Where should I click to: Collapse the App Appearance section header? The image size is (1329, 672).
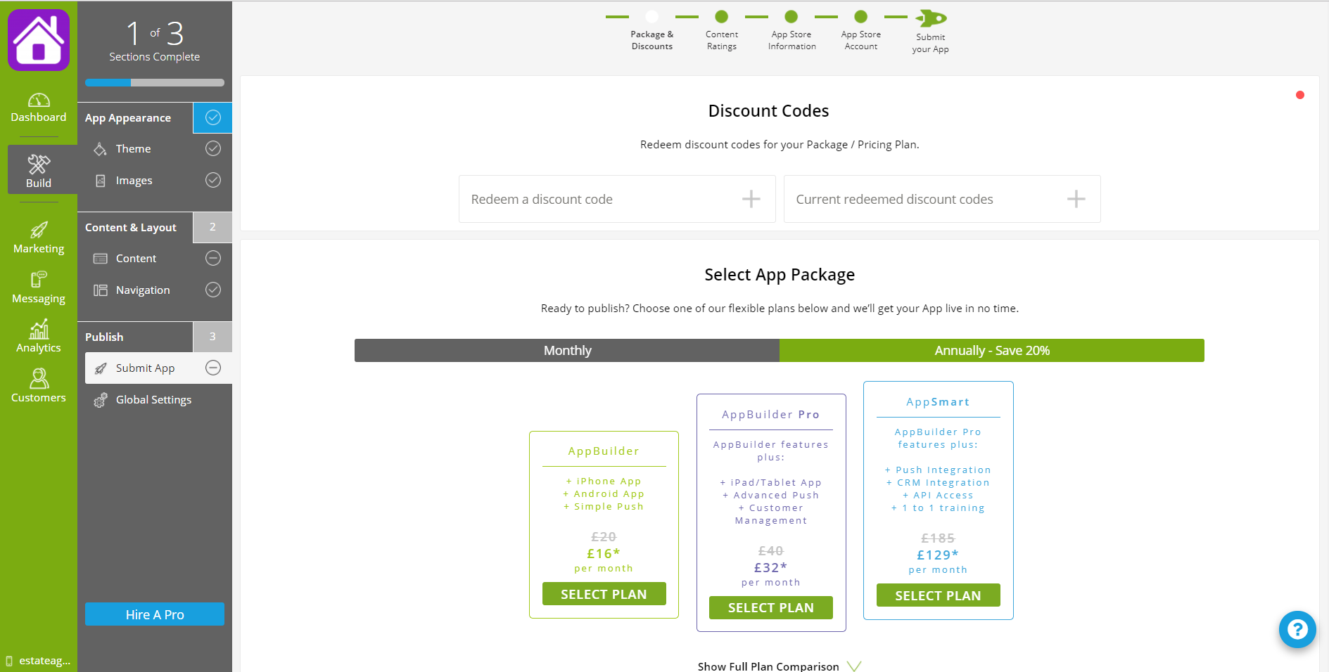(135, 117)
